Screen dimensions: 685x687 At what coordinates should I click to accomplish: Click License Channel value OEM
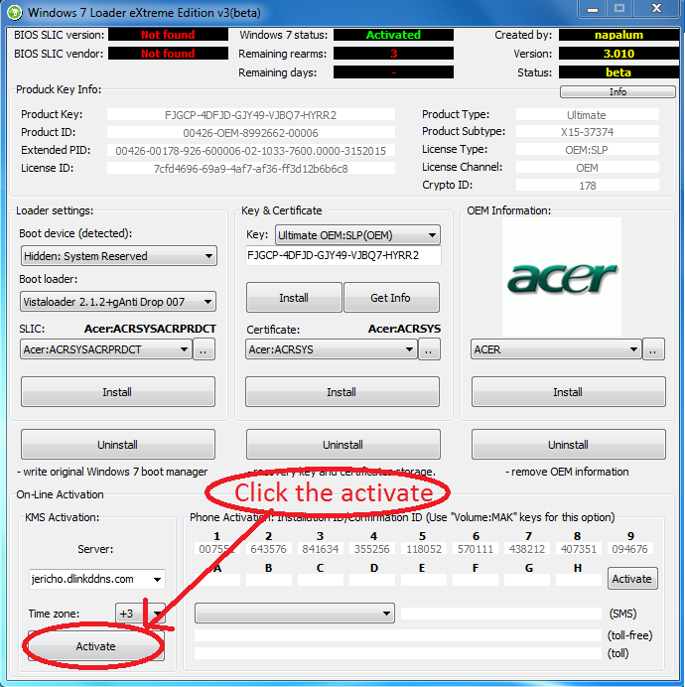[588, 168]
